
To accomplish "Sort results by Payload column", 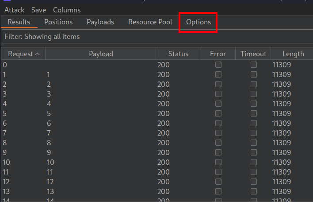I will point(101,54).
